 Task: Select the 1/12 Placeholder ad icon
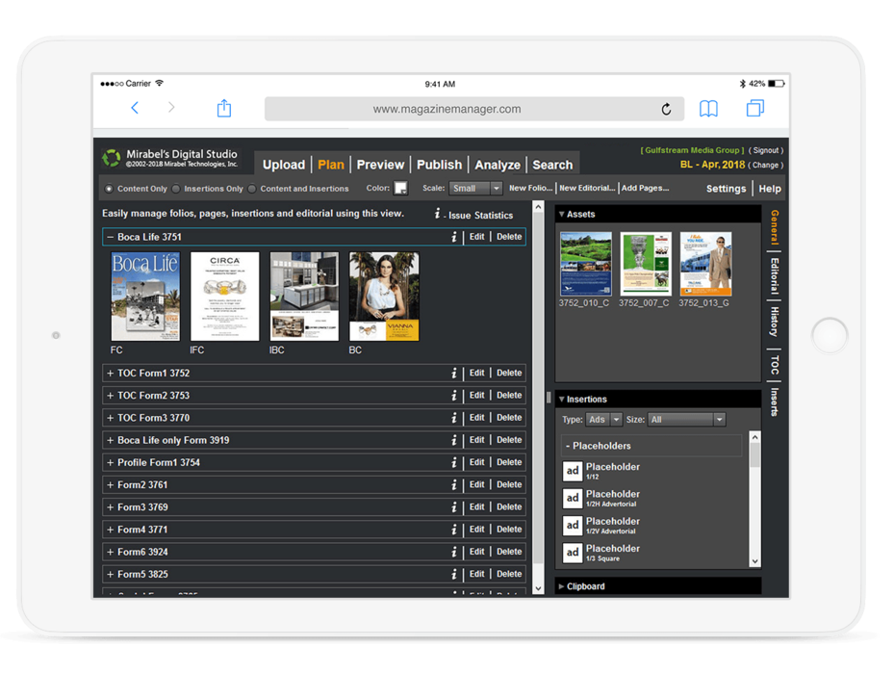[571, 471]
